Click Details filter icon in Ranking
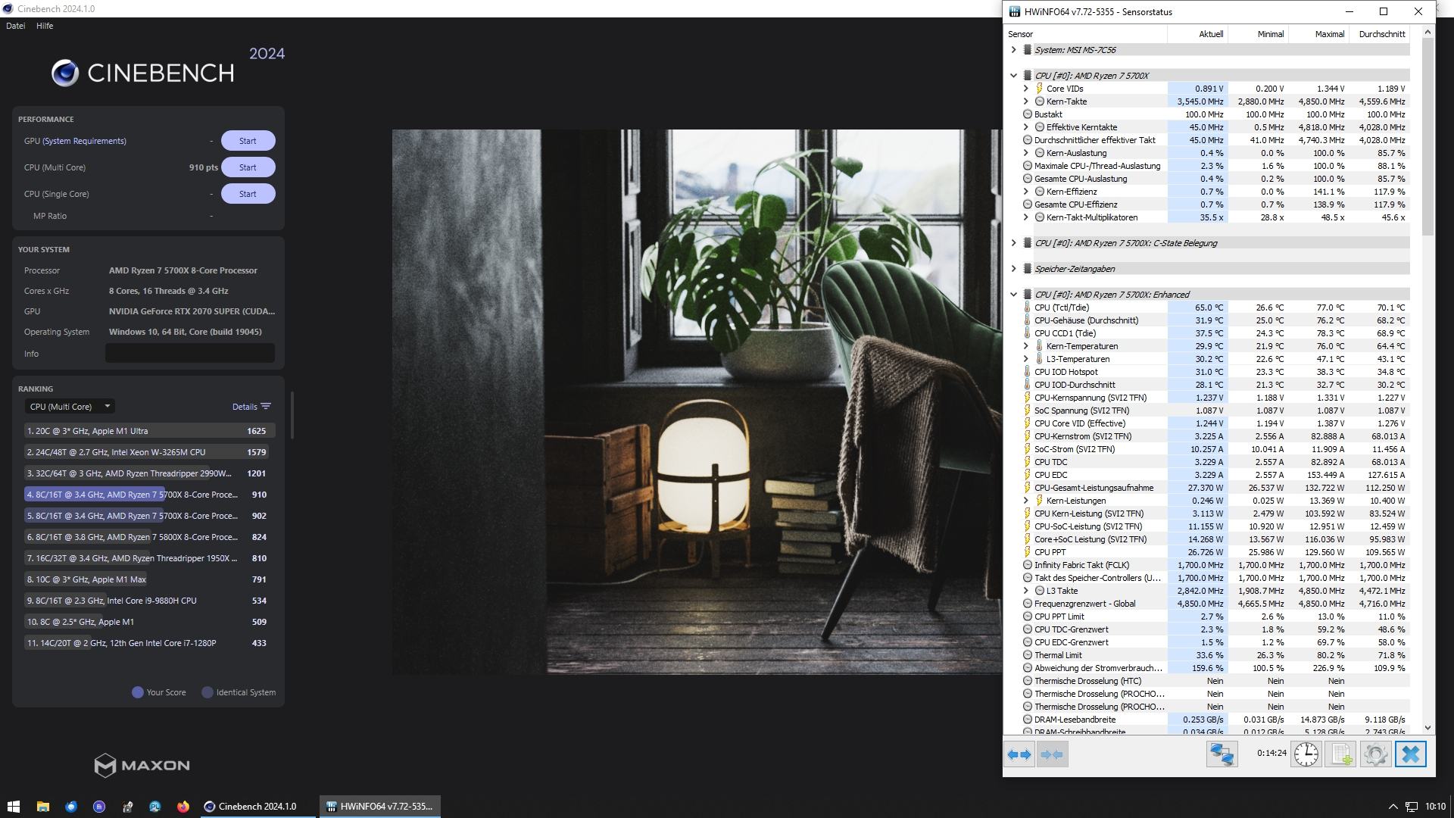The width and height of the screenshot is (1454, 818). click(266, 407)
